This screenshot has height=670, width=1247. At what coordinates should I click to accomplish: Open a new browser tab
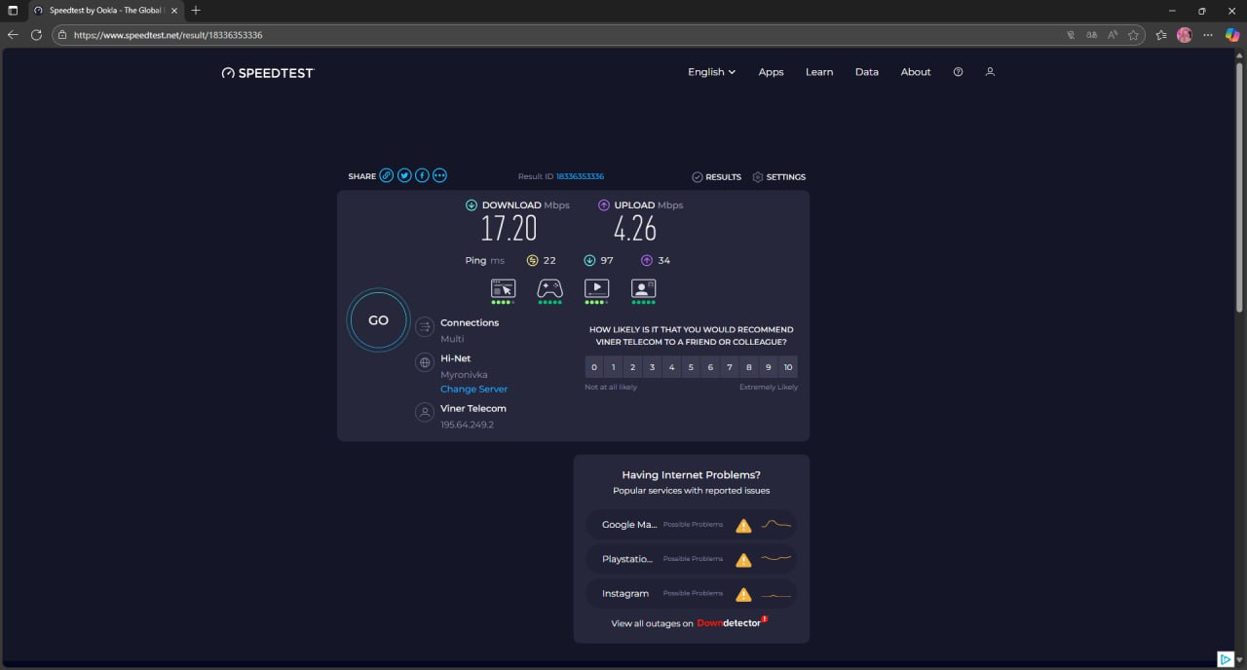tap(196, 11)
